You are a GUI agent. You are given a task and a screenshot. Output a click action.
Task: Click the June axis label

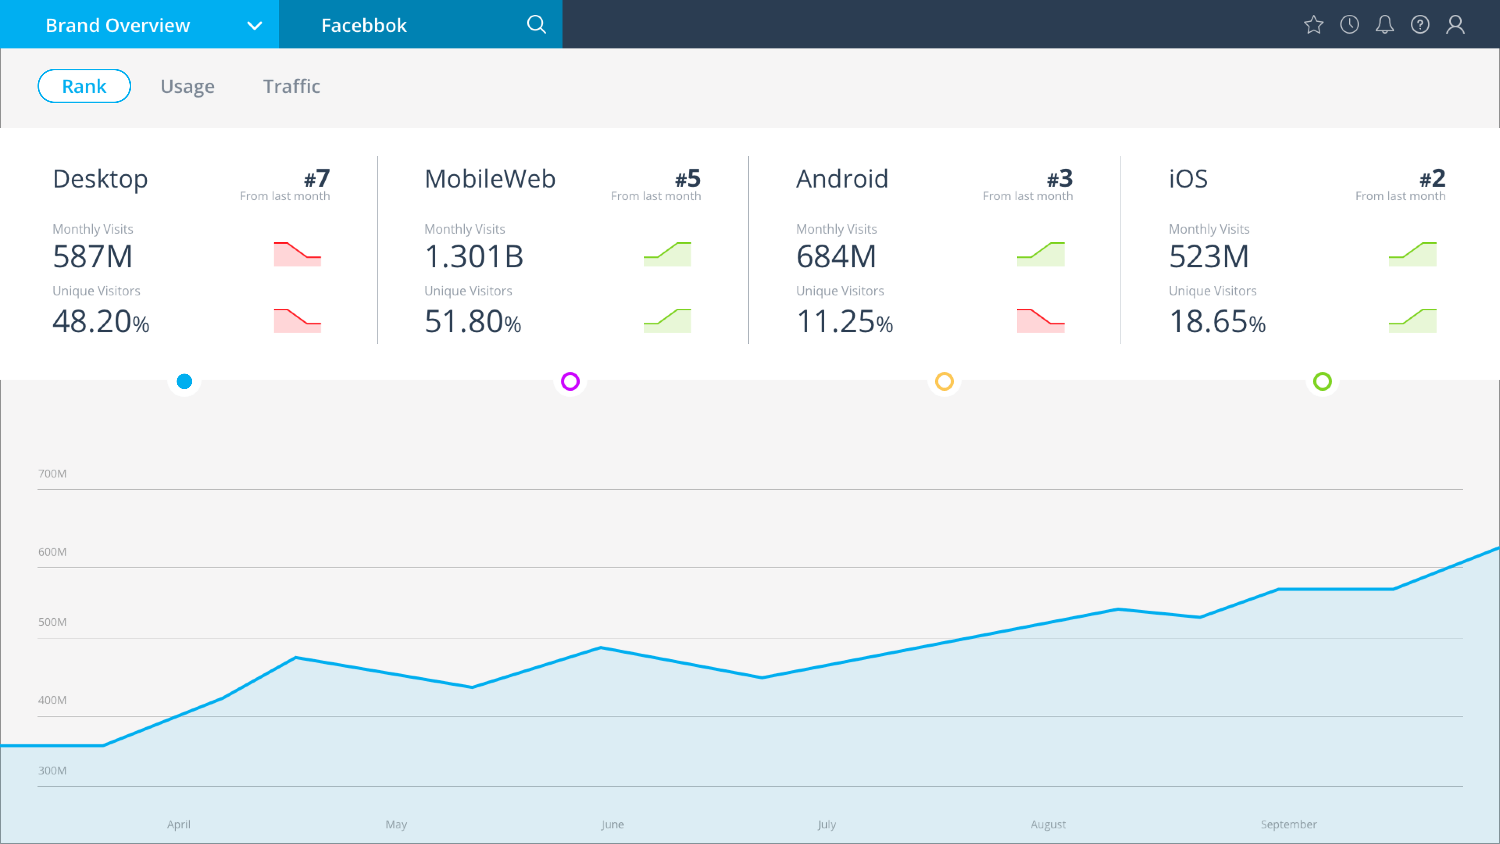tap(612, 824)
